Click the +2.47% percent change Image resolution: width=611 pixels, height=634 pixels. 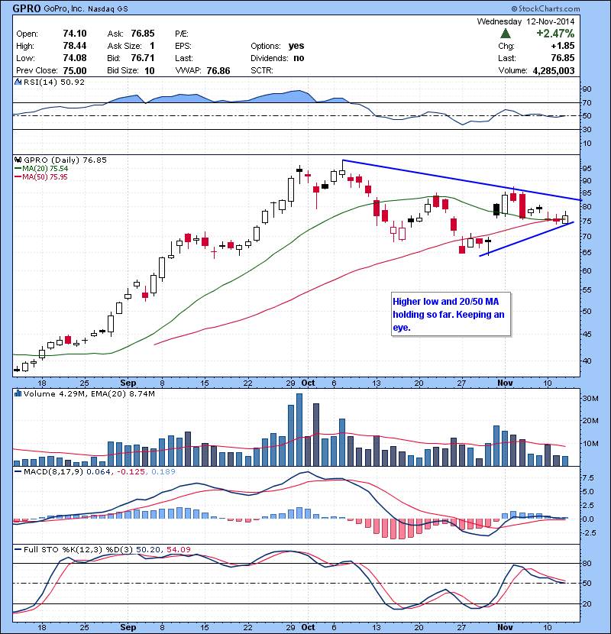pyautogui.click(x=555, y=33)
